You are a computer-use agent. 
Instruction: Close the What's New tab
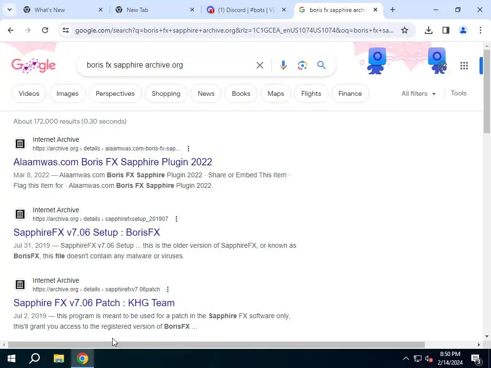coord(101,10)
